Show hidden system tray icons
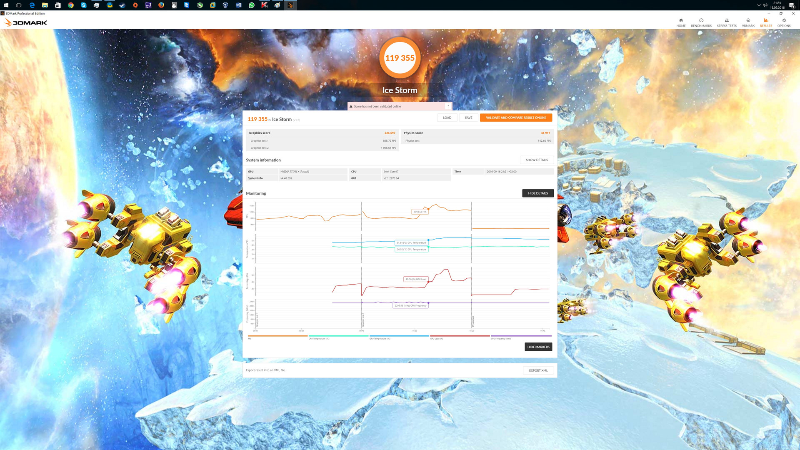The height and width of the screenshot is (450, 800). (x=759, y=5)
